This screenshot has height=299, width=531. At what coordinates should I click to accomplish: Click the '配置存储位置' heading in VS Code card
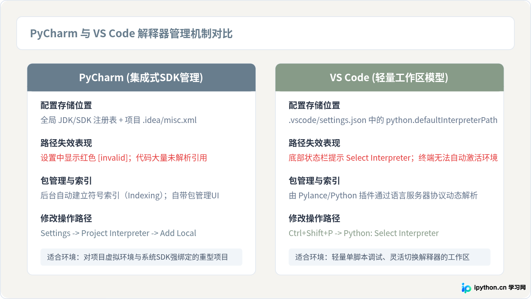314,106
